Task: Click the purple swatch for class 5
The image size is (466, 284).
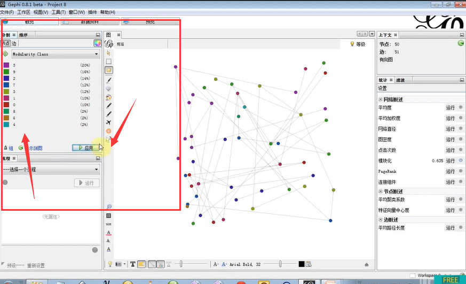Action: coord(6,65)
